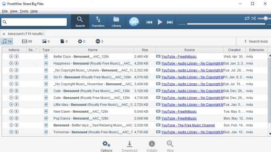The height and width of the screenshot is (152, 271).
Task: Filter results by images (0)
Action: 46,42
